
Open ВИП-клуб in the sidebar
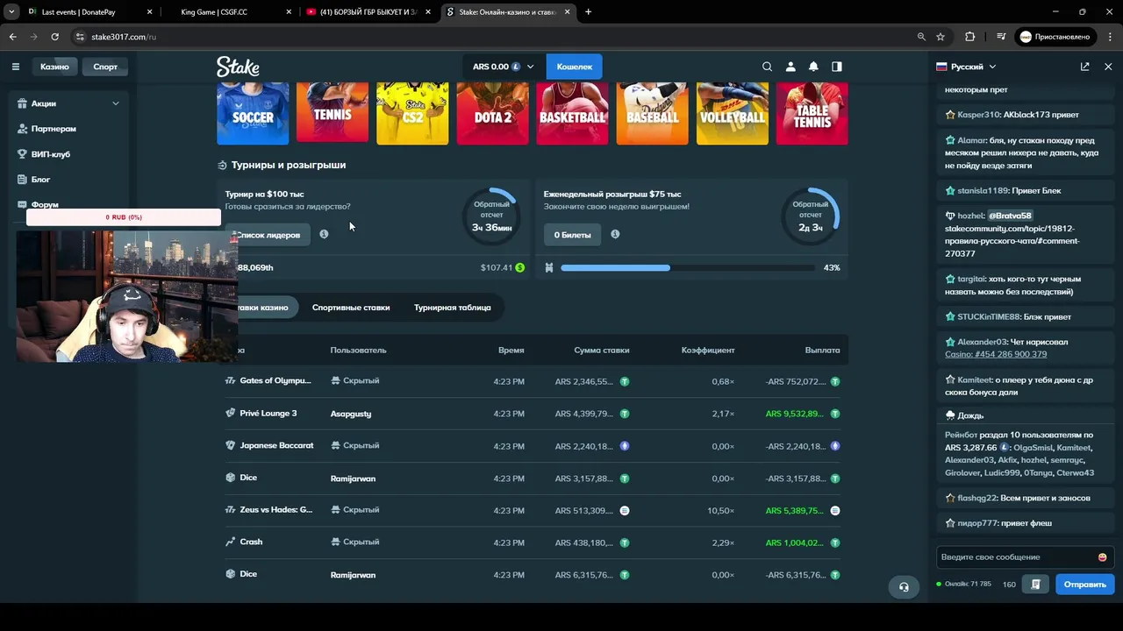tap(50, 154)
